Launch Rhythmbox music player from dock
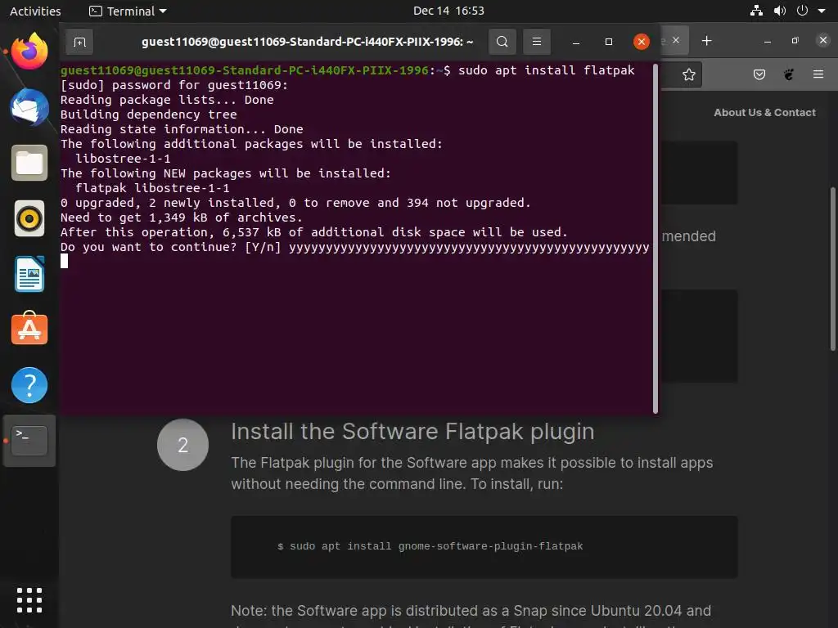The image size is (838, 628). pos(29,218)
